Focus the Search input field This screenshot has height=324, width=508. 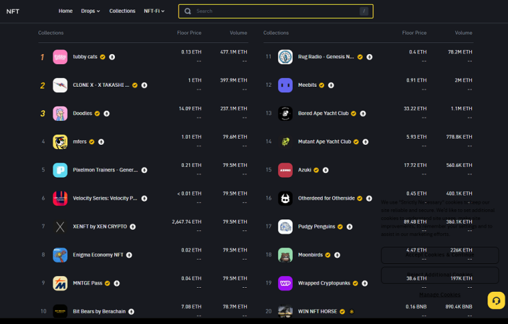click(276, 12)
